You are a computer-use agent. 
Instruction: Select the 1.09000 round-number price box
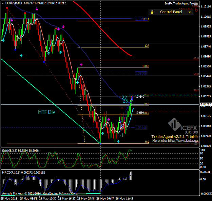141,128
